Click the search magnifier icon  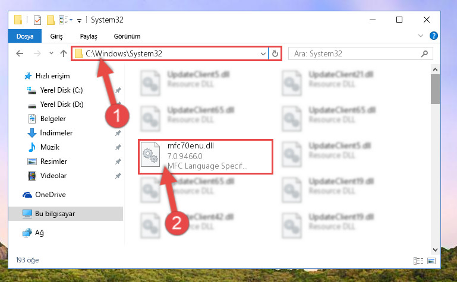coord(425,54)
